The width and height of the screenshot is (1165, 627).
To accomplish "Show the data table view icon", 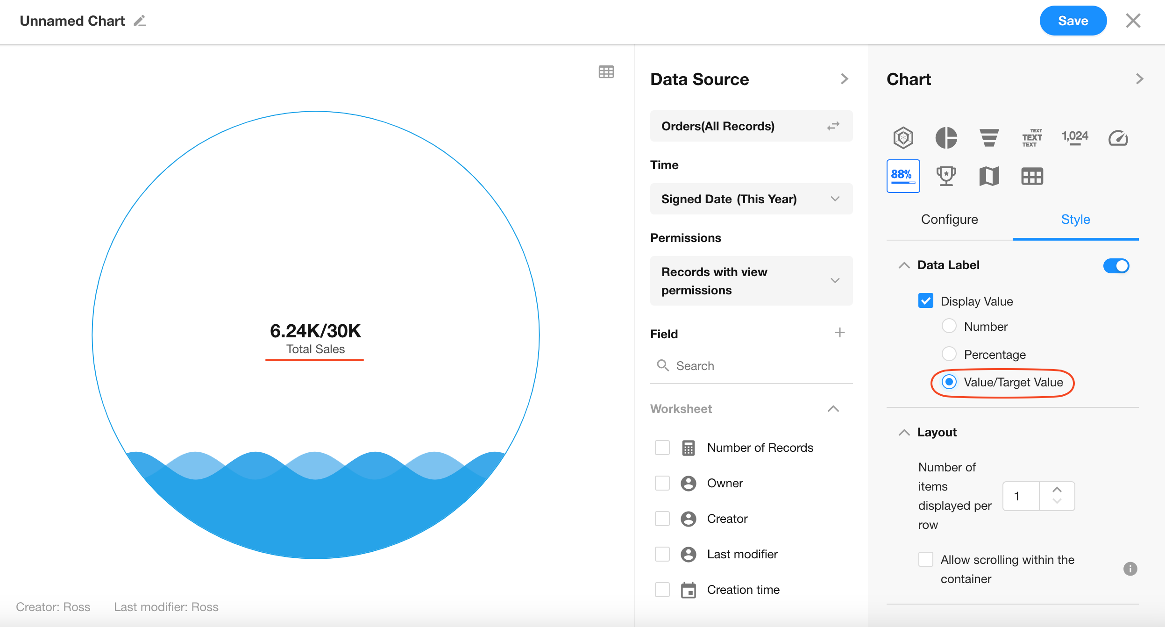I will tap(606, 72).
